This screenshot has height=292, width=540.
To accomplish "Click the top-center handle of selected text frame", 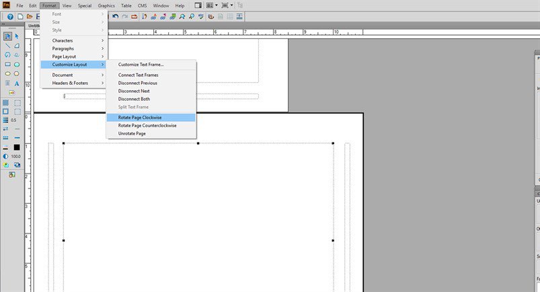I will click(x=198, y=143).
